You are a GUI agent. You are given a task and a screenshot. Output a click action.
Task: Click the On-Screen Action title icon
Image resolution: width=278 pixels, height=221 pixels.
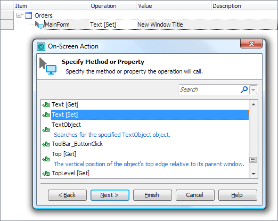click(x=41, y=47)
